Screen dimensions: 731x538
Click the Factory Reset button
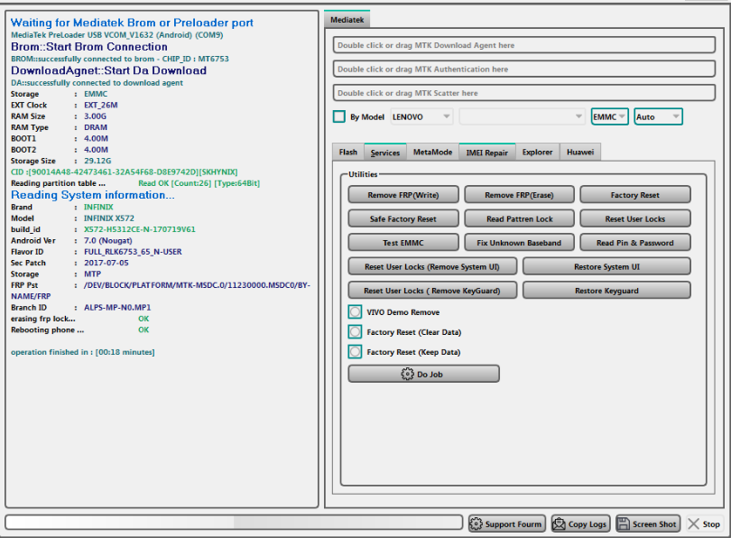(635, 195)
